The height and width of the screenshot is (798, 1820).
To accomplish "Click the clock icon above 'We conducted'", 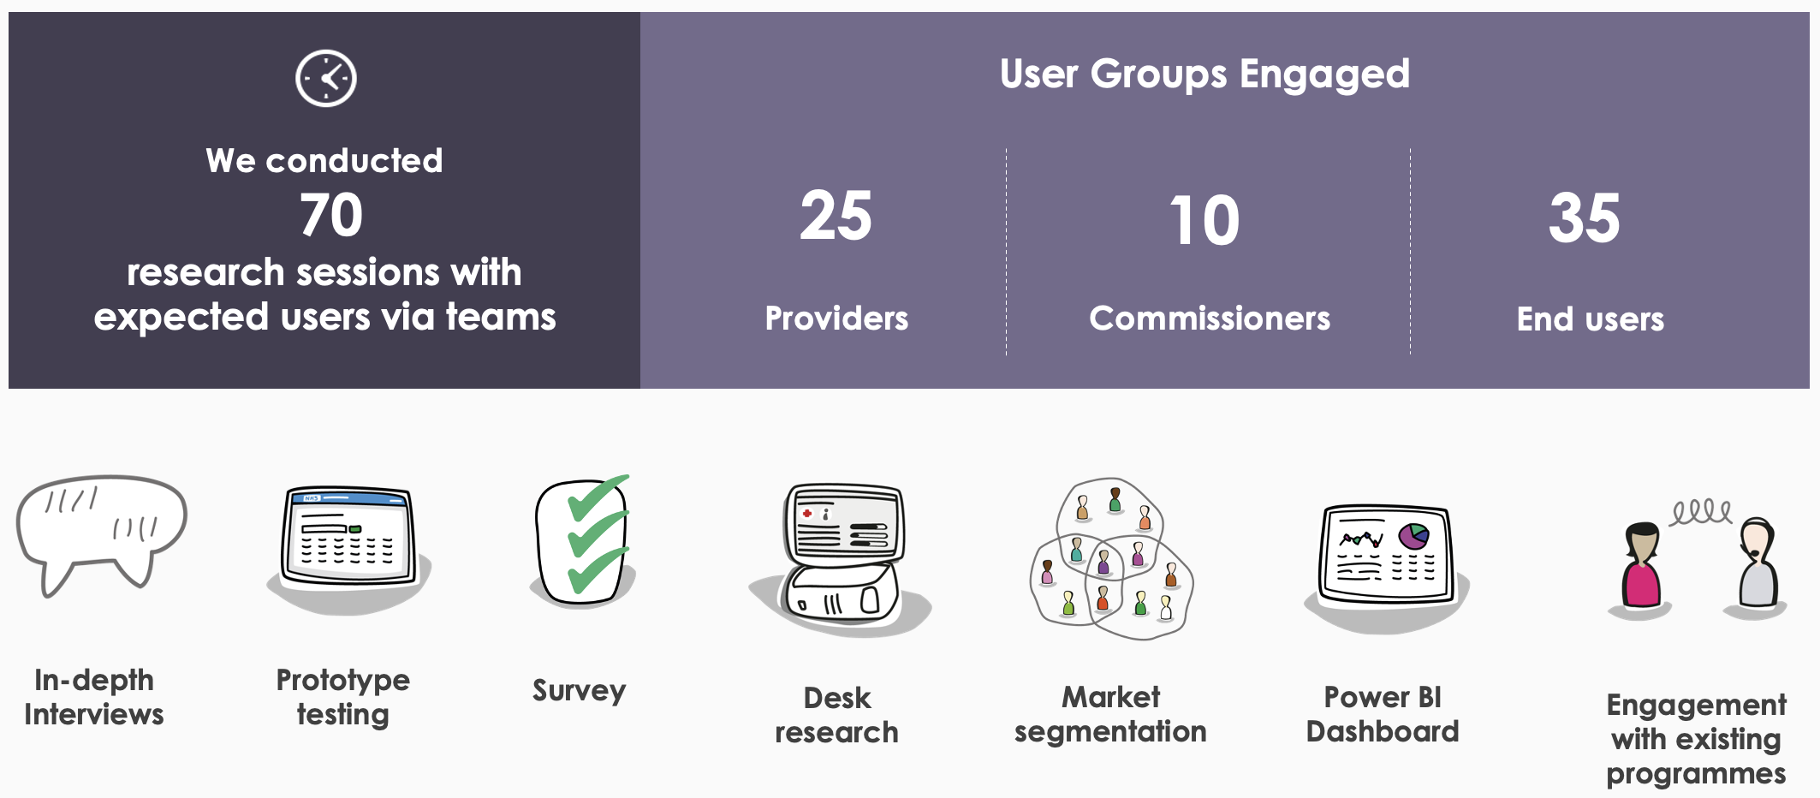I will (x=326, y=79).
